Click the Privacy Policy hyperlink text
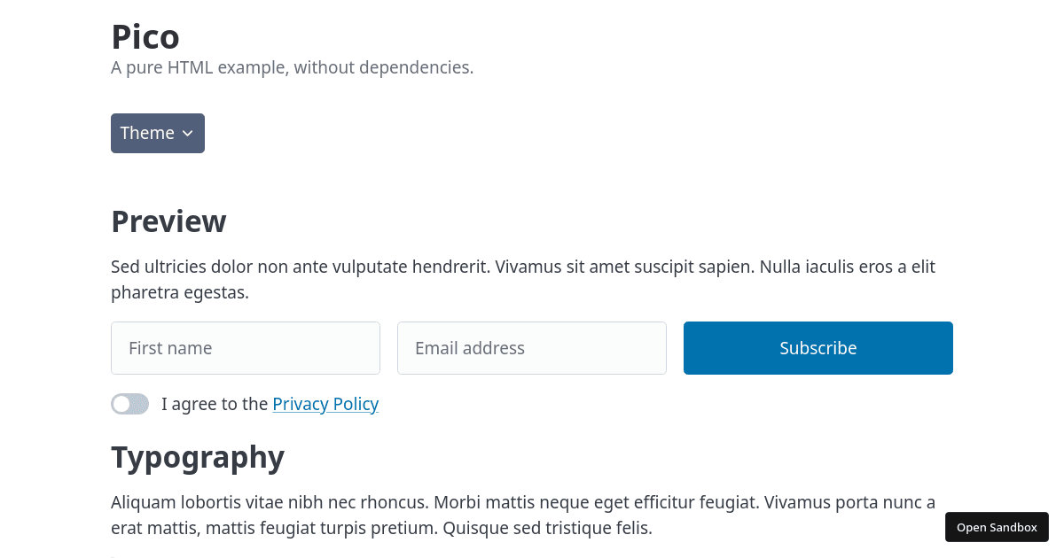The height and width of the screenshot is (558, 1064). [325, 404]
